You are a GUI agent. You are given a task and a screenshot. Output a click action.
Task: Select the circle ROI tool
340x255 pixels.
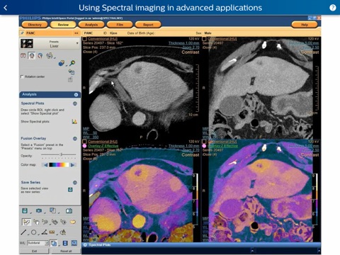(33, 232)
